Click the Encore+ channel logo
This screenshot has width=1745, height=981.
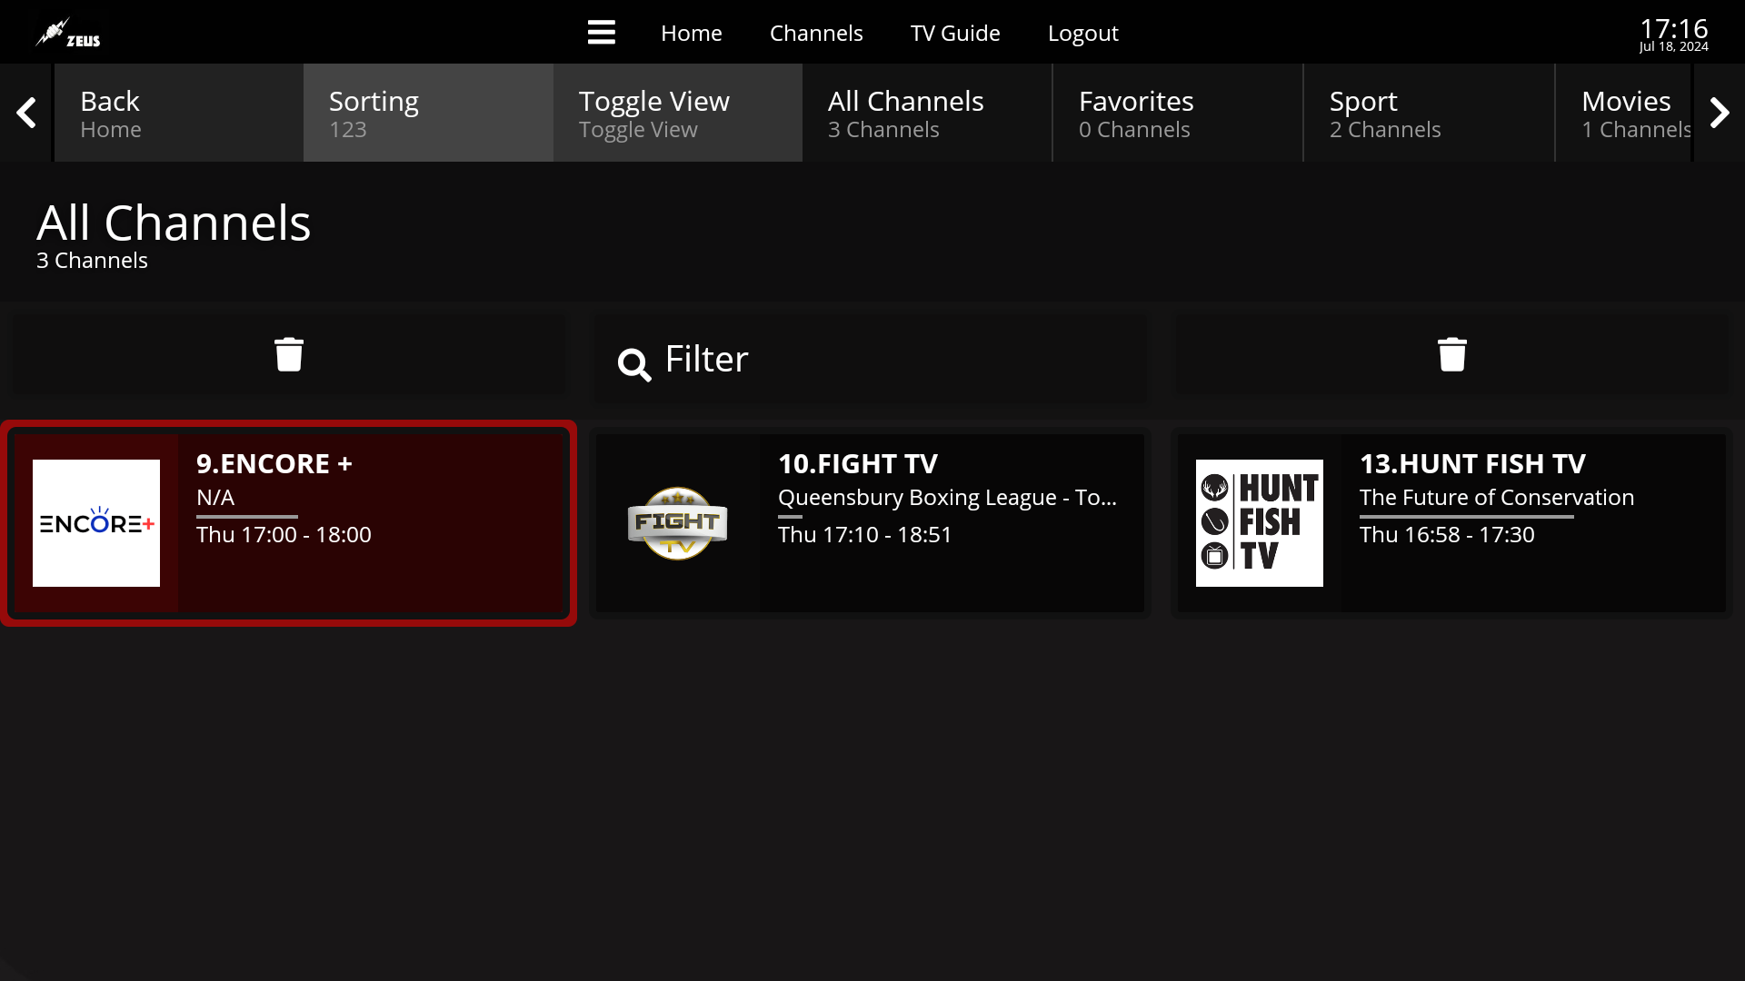click(x=96, y=523)
